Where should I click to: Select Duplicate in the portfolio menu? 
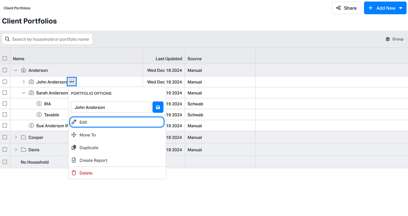tap(117, 148)
